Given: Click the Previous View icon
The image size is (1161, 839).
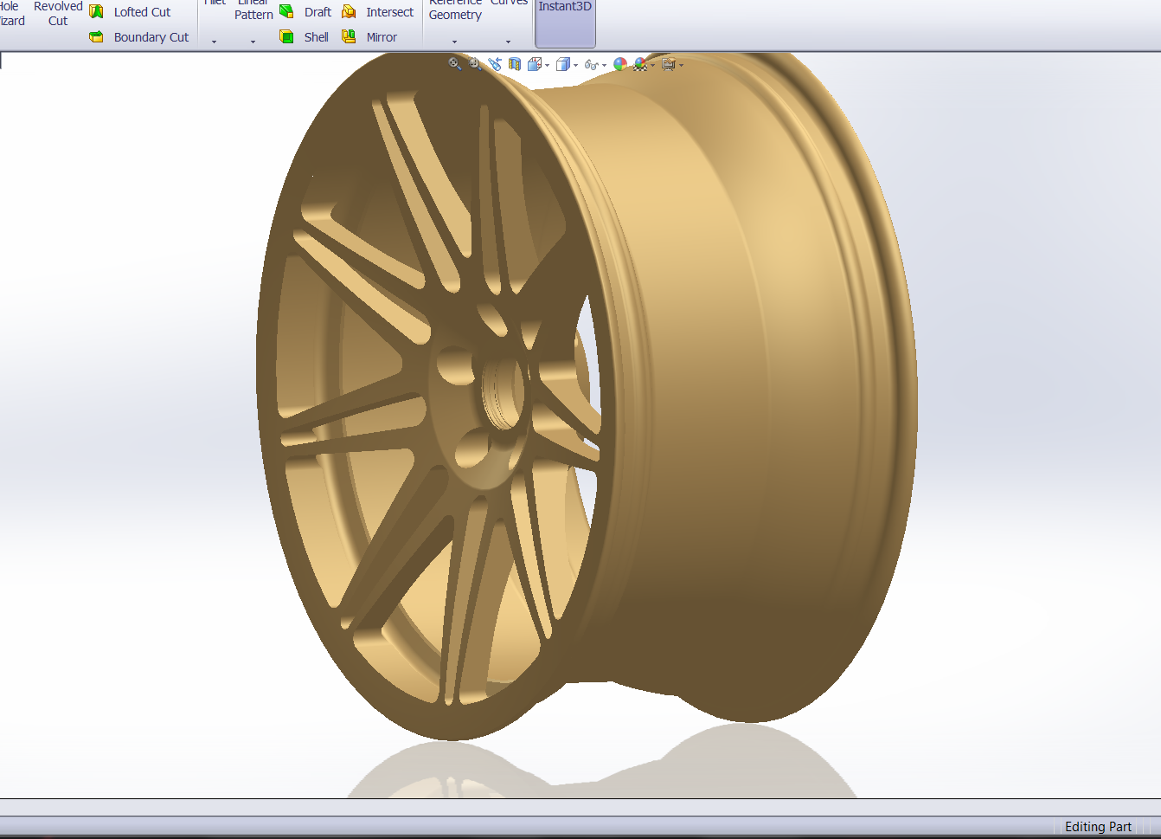Looking at the screenshot, I should click(495, 64).
